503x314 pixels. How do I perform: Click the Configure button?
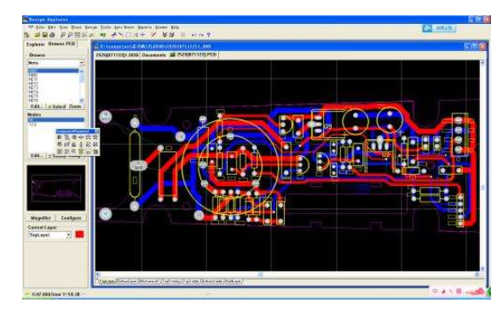click(71, 218)
